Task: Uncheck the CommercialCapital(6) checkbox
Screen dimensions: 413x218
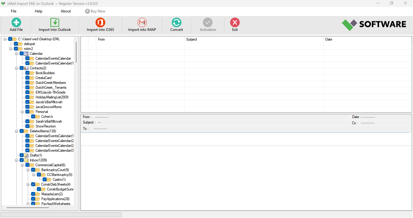Action: (28, 165)
